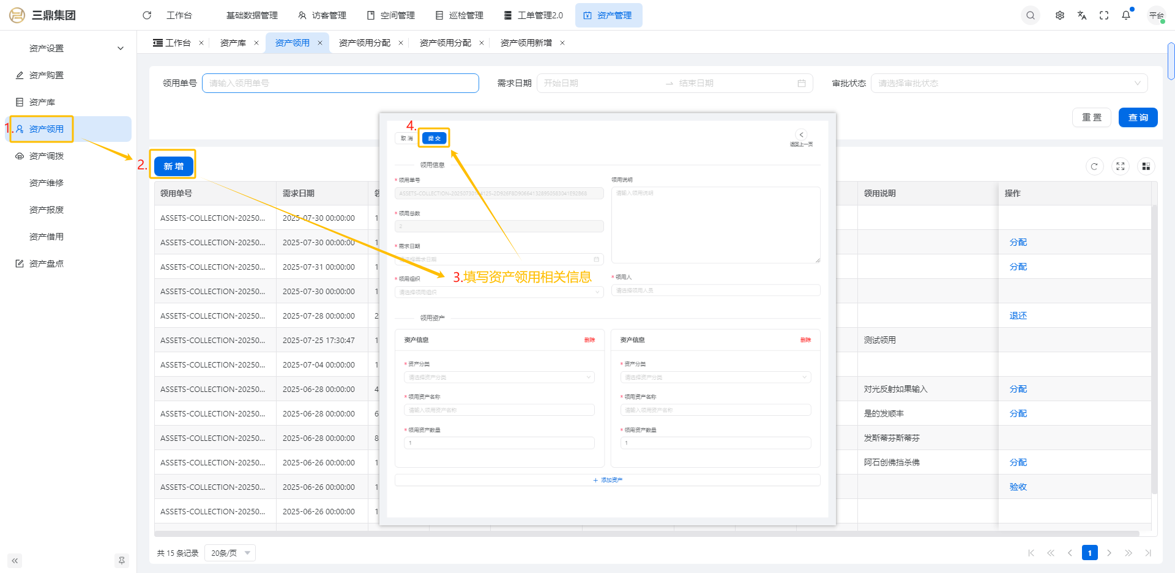The height and width of the screenshot is (573, 1175).
Task: Toggle fullscreen mode icon in header
Action: [x=1104, y=15]
